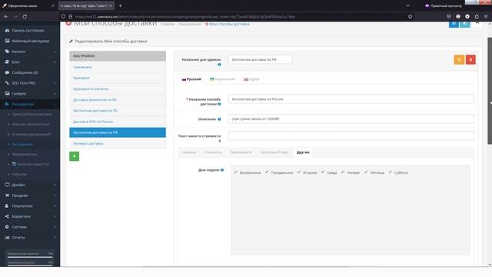
Task: Click the Описание input field
Action: 351,119
